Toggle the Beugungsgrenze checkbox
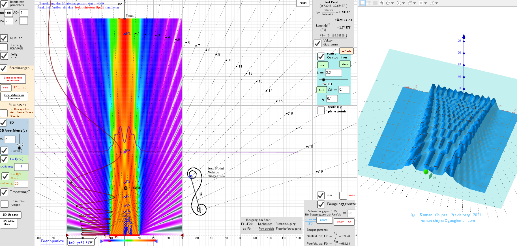517x246 pixels. (321, 204)
